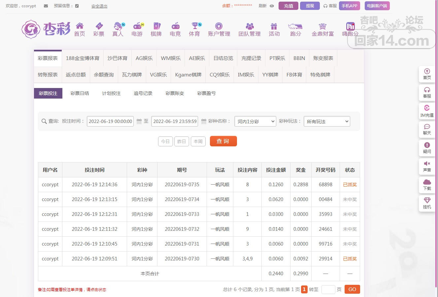Screen dimensions: 438x297
Task: Click the 已派奖 status of period 20220619-0735
Action: pyautogui.click(x=350, y=185)
